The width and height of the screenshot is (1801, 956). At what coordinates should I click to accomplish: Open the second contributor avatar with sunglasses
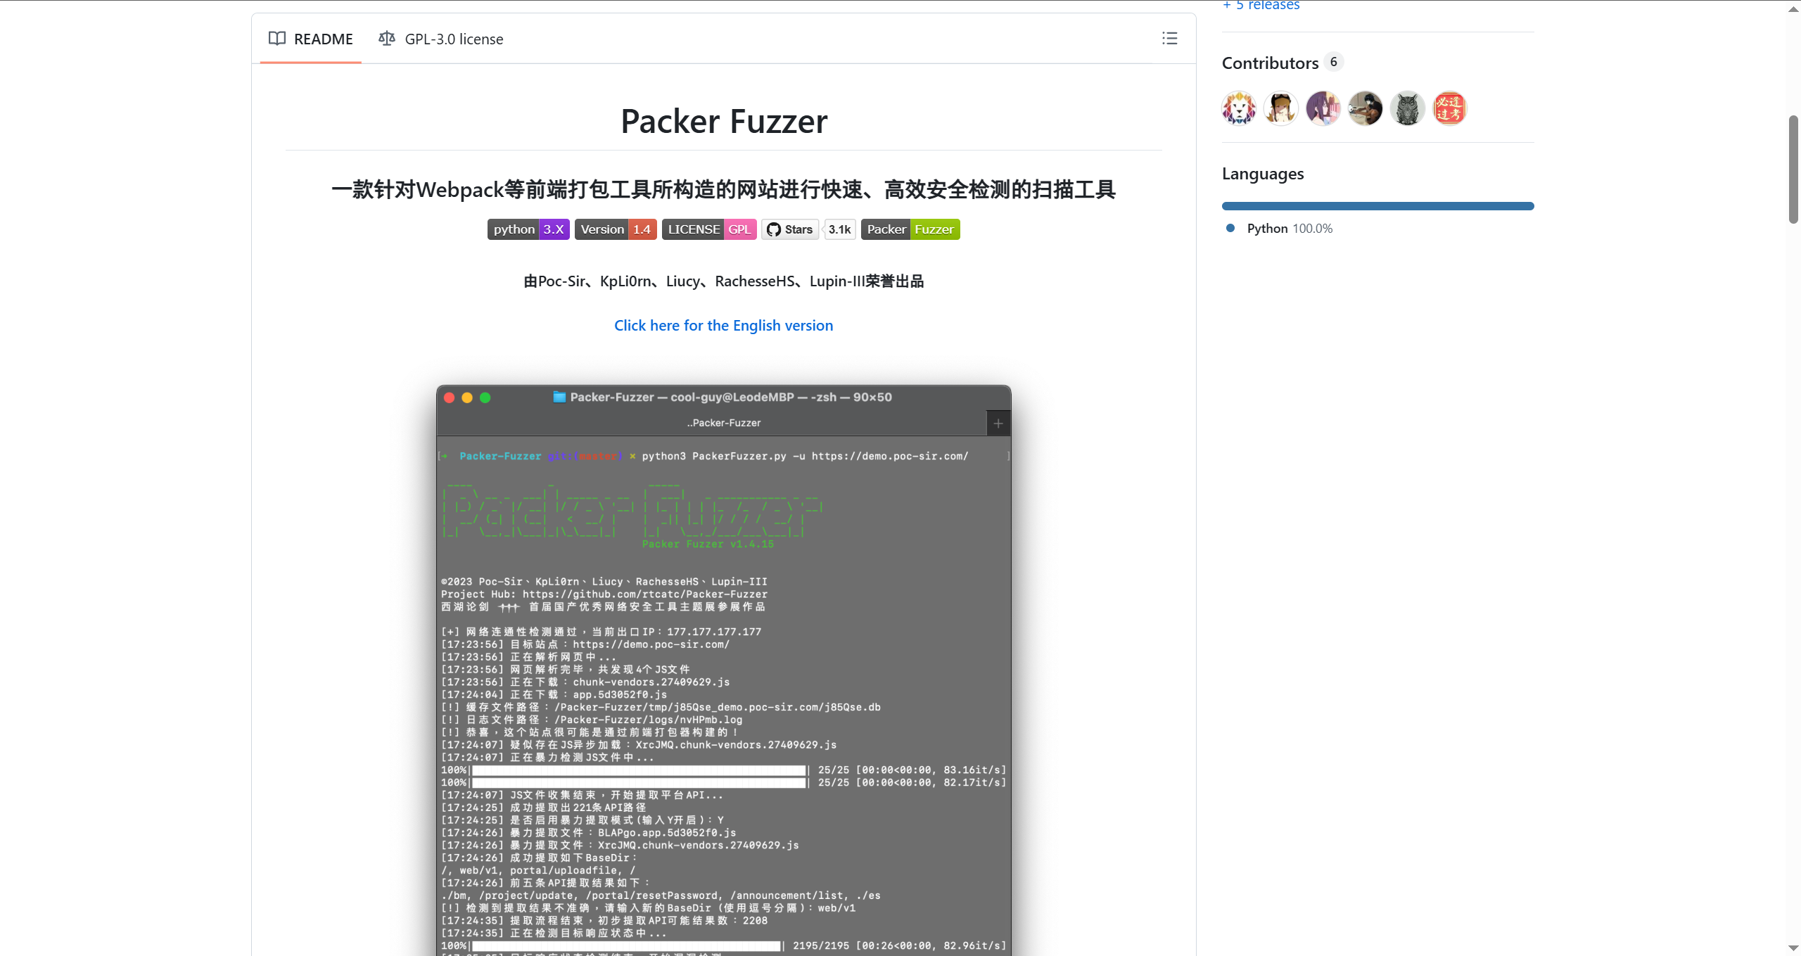[1280, 108]
